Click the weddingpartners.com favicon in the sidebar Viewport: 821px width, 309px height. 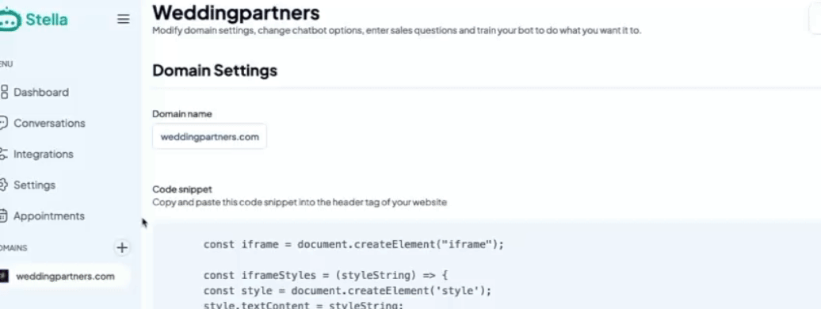(4, 276)
